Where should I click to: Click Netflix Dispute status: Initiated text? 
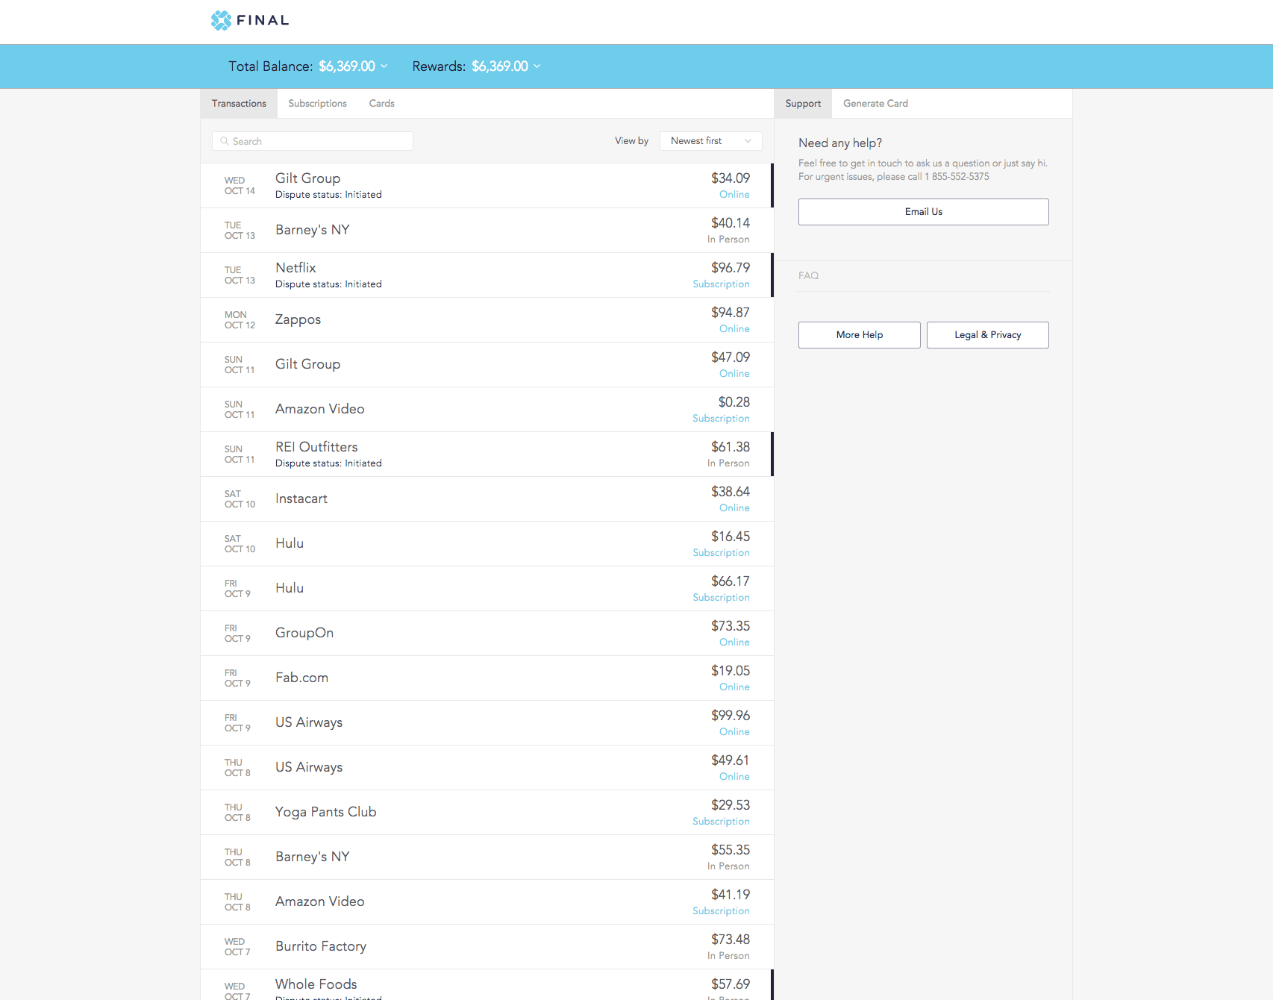click(x=328, y=284)
